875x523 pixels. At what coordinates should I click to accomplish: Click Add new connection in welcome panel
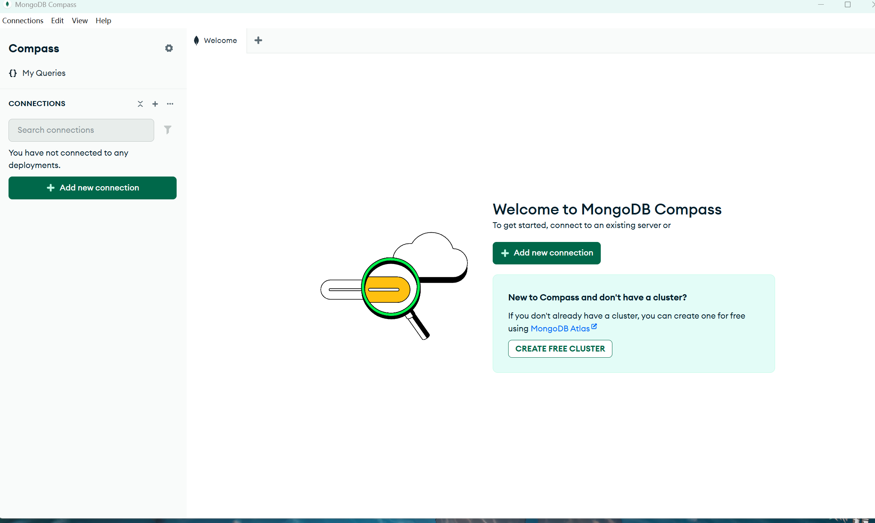pos(547,253)
